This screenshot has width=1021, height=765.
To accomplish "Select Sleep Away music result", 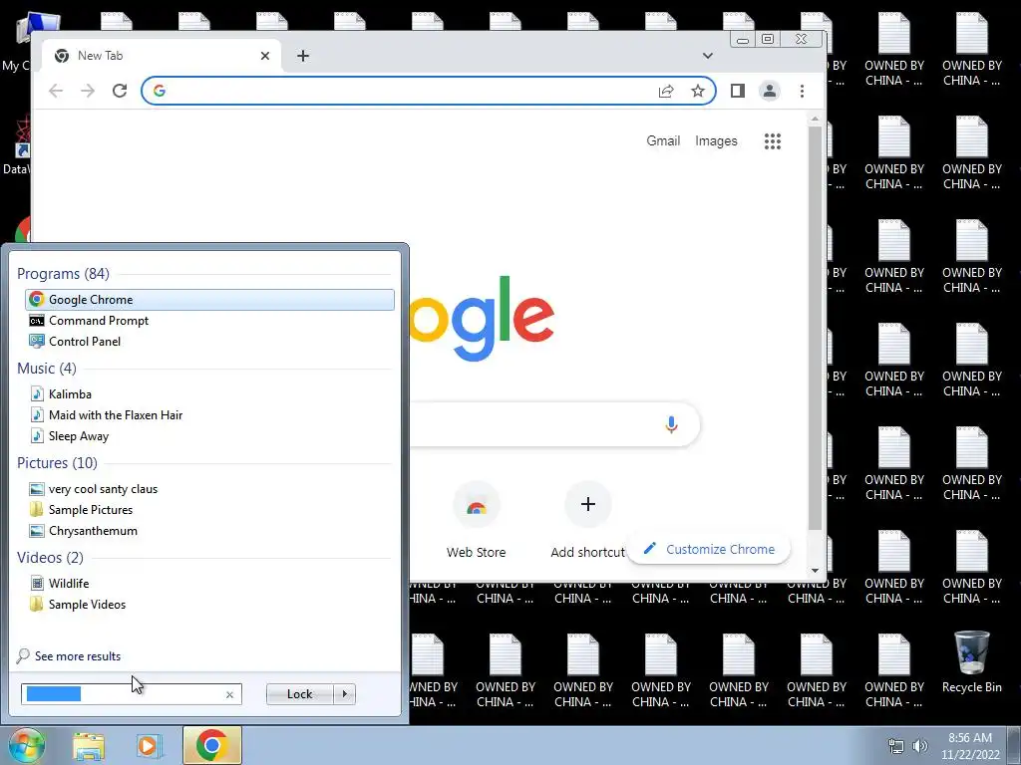I will tap(209, 436).
